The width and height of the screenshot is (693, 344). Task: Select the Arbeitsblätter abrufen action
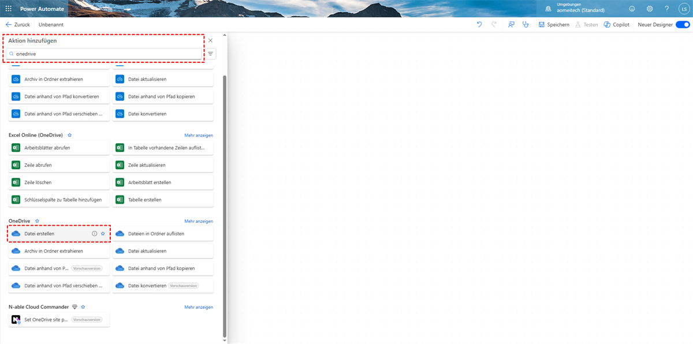(x=59, y=148)
